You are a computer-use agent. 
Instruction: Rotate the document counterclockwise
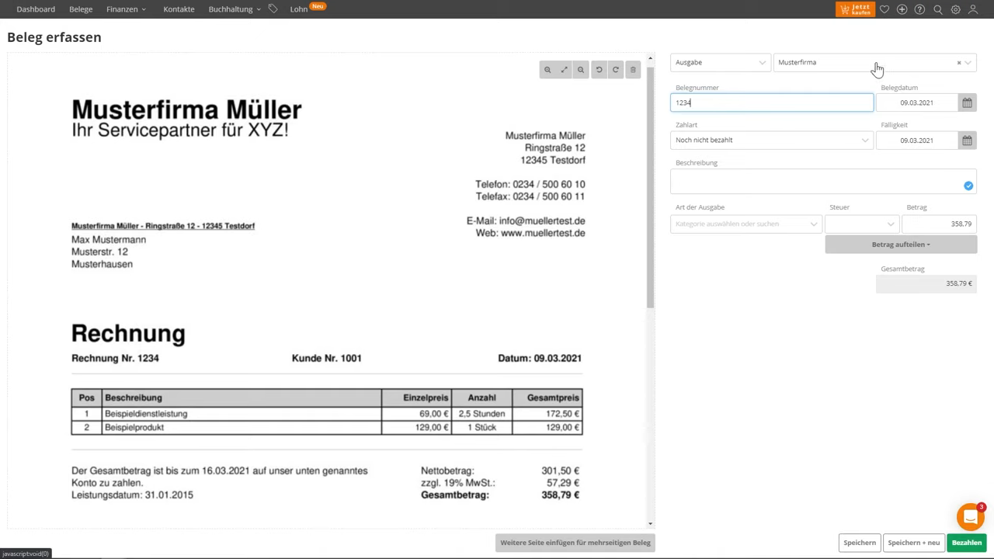(x=598, y=69)
